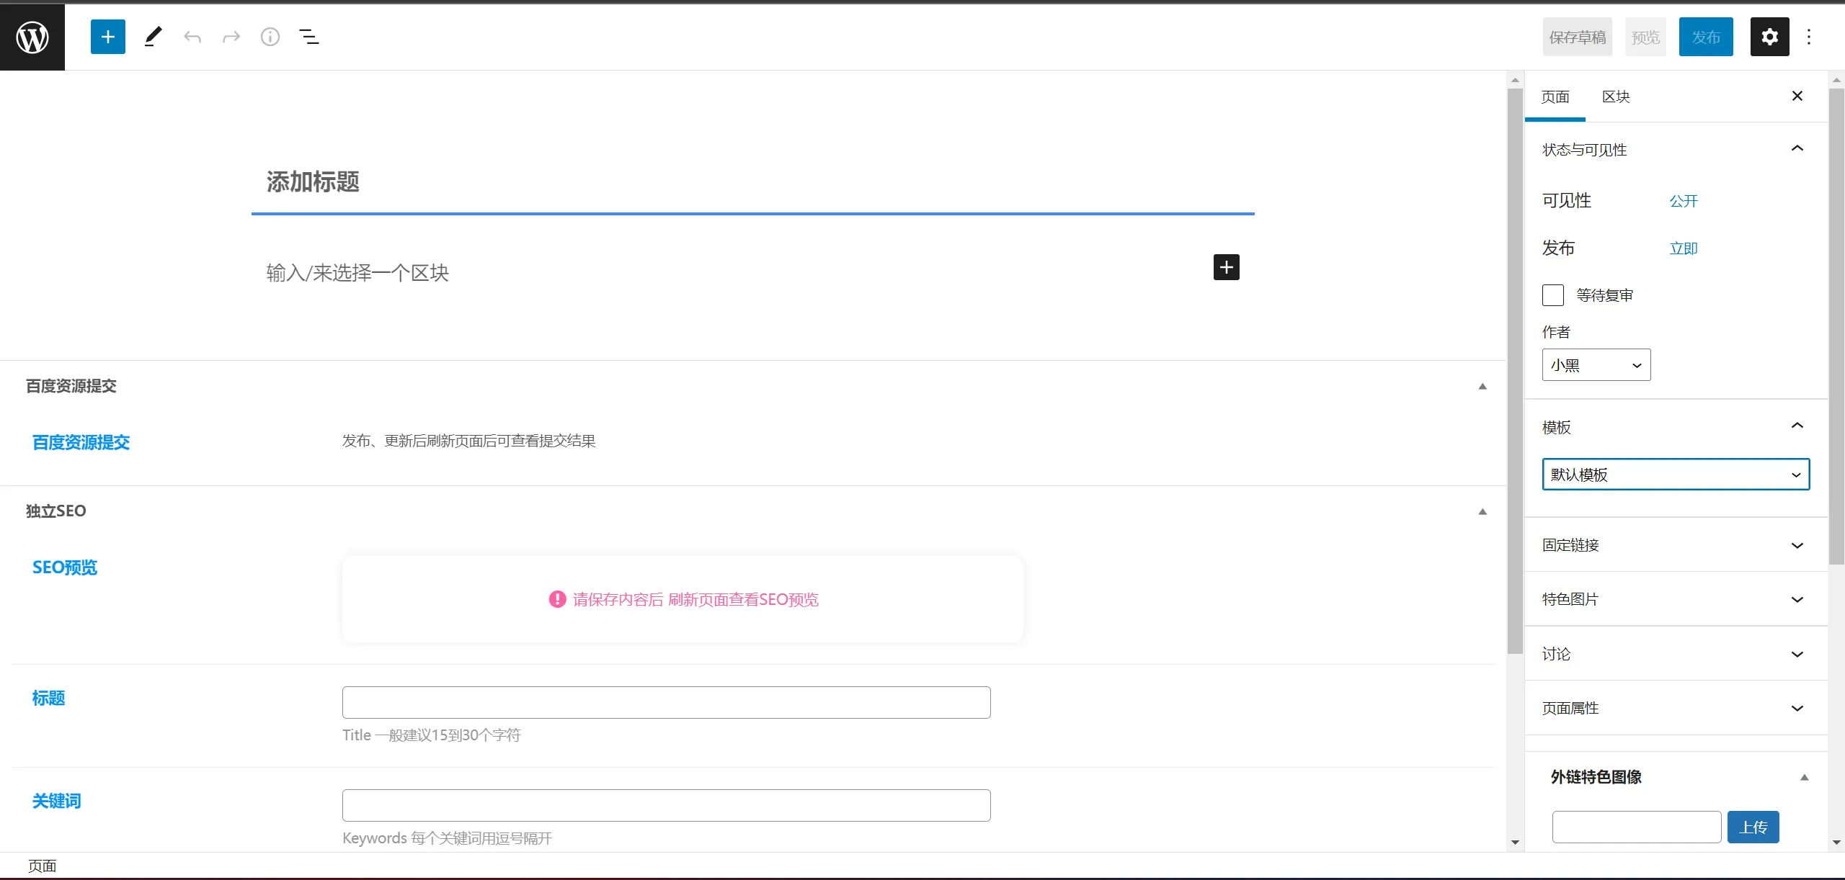Open the document details info icon
This screenshot has width=1845, height=880.
coord(270,37)
